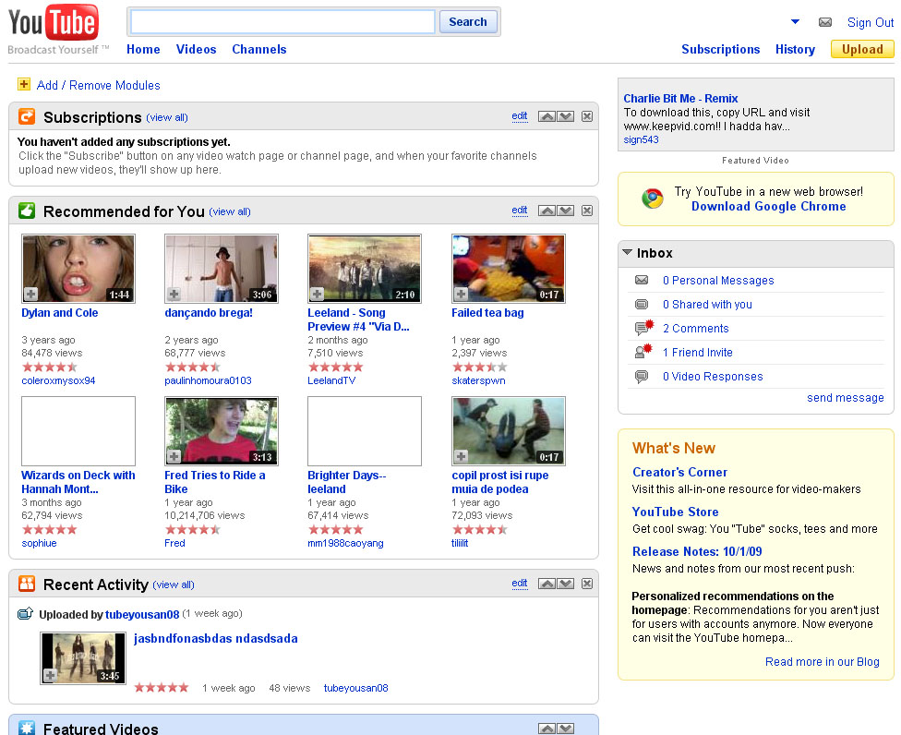The image size is (901, 735).
Task: Collapse the Inbox panel triangle
Action: pos(628,252)
